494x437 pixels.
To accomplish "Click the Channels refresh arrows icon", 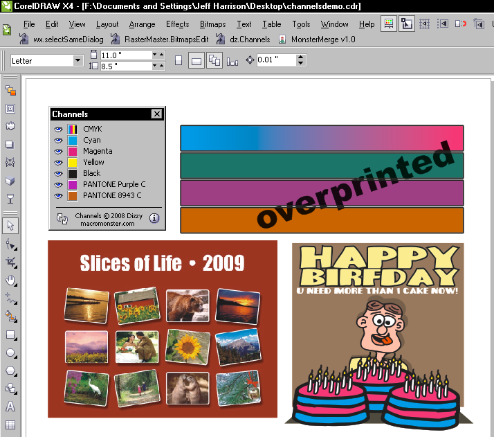I will coord(62,219).
